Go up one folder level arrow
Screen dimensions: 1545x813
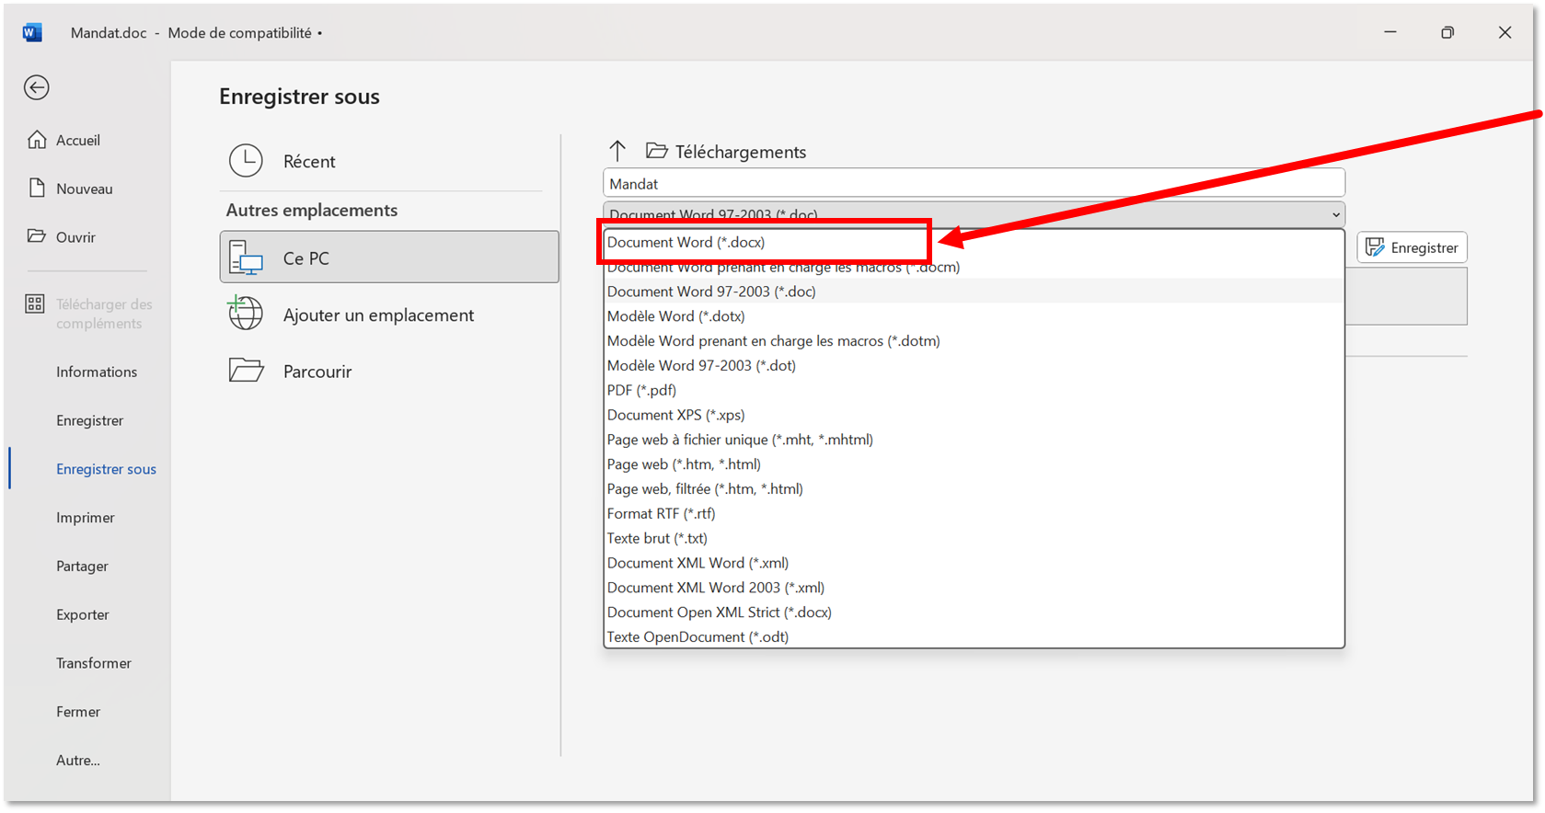tap(617, 151)
